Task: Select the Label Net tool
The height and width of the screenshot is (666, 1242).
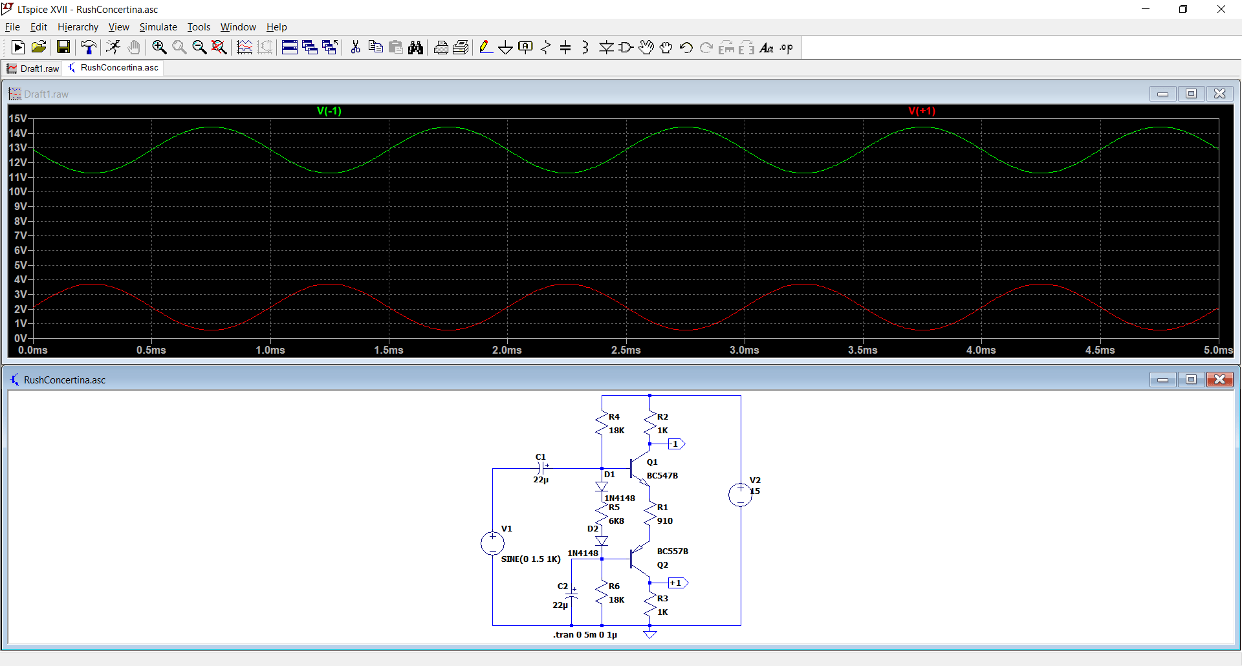Action: click(526, 47)
